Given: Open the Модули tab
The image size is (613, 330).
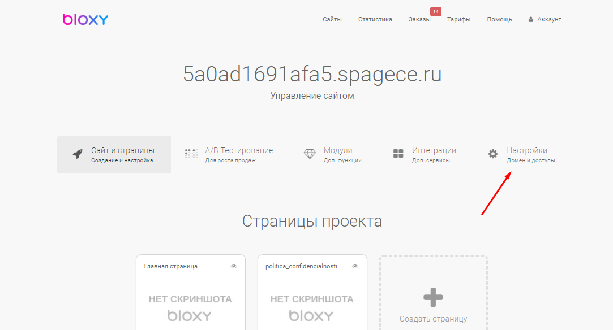Looking at the screenshot, I should (332, 154).
